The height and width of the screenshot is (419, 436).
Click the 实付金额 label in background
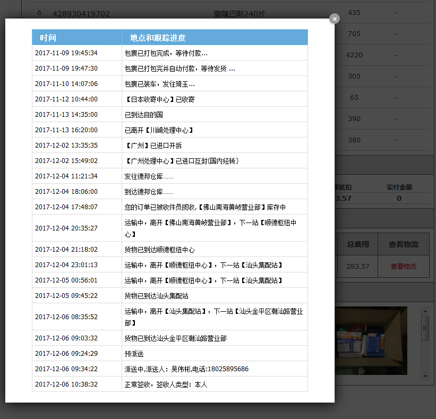click(x=399, y=187)
